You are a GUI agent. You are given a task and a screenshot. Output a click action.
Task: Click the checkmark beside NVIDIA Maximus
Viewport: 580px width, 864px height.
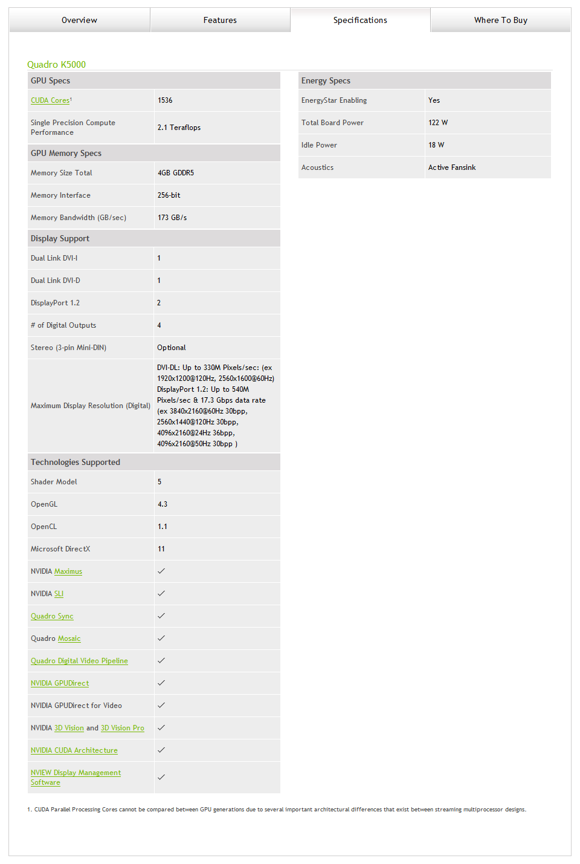pyautogui.click(x=161, y=571)
